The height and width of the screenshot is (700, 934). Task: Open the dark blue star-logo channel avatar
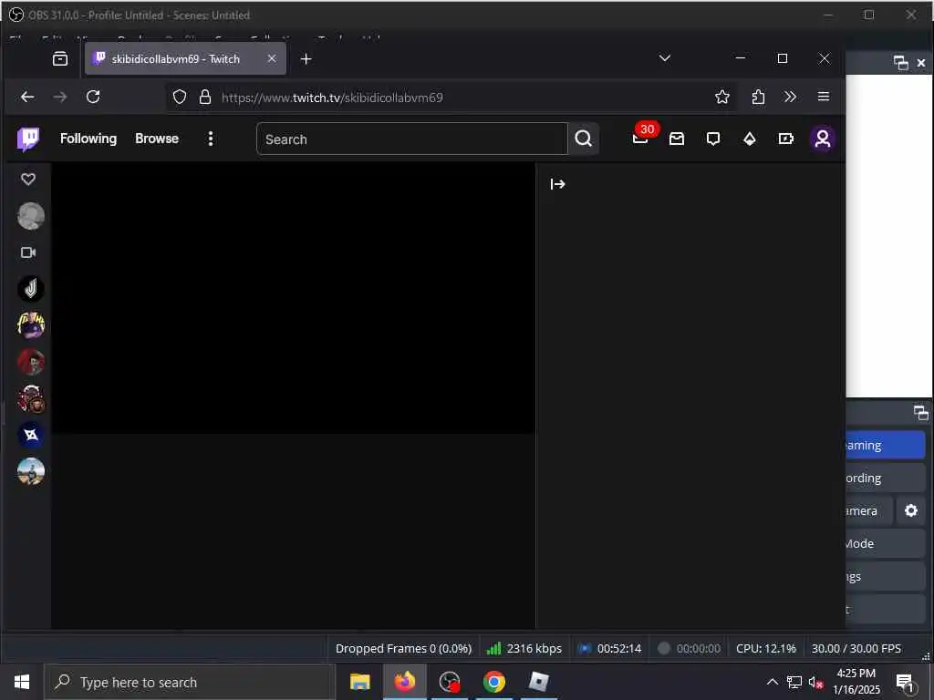click(x=31, y=435)
